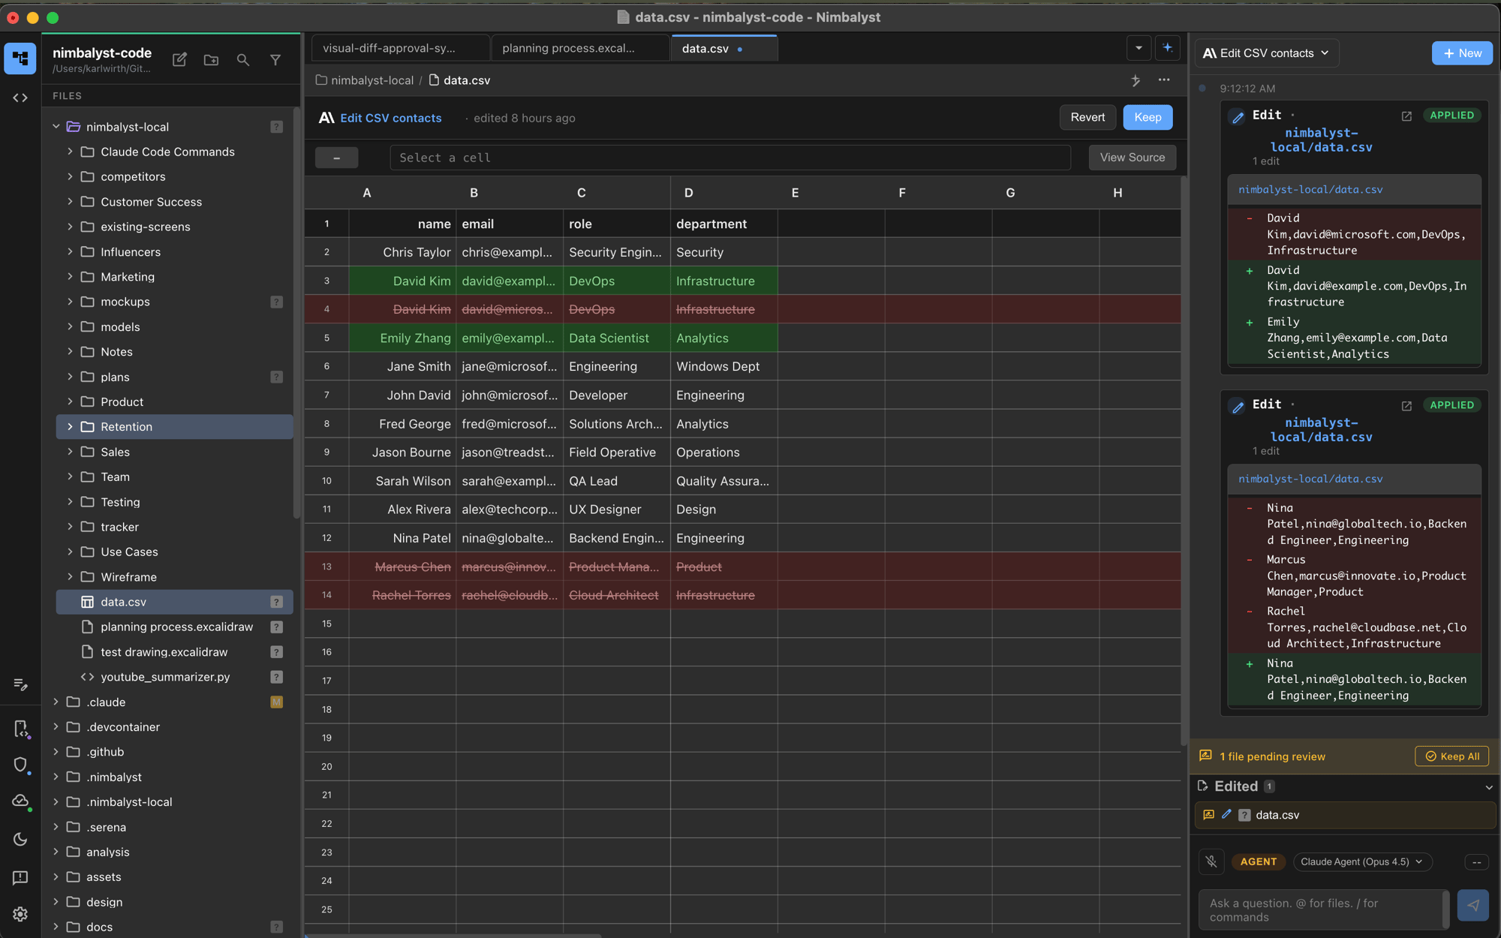Viewport: 1501px width, 938px height.
Task: Click the lightning bolt icon beside the breadcrumb
Action: tap(1136, 80)
